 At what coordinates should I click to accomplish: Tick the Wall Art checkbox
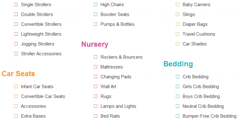[96, 87]
